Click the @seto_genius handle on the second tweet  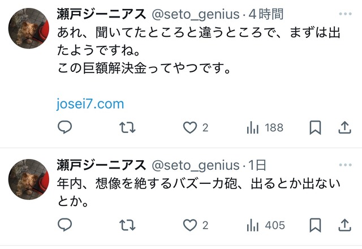point(196,165)
